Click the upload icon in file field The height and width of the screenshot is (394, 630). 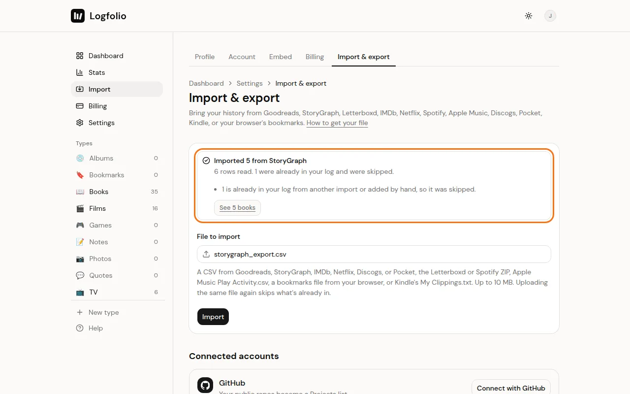pos(206,255)
